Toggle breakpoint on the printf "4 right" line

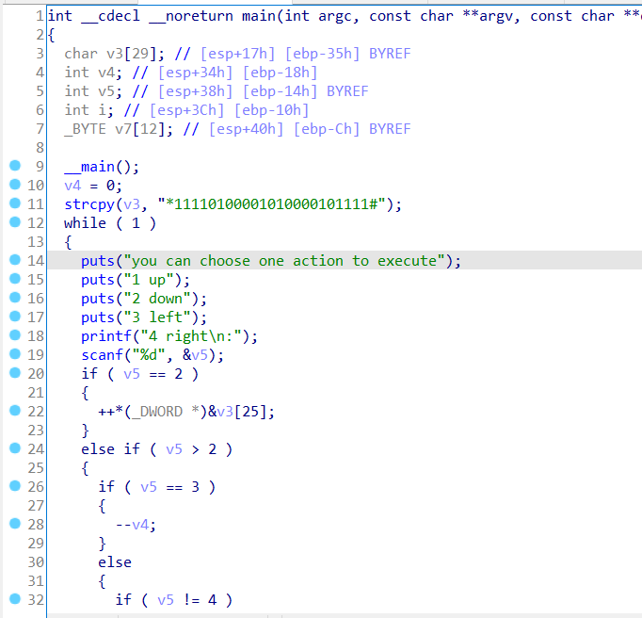coord(14,335)
